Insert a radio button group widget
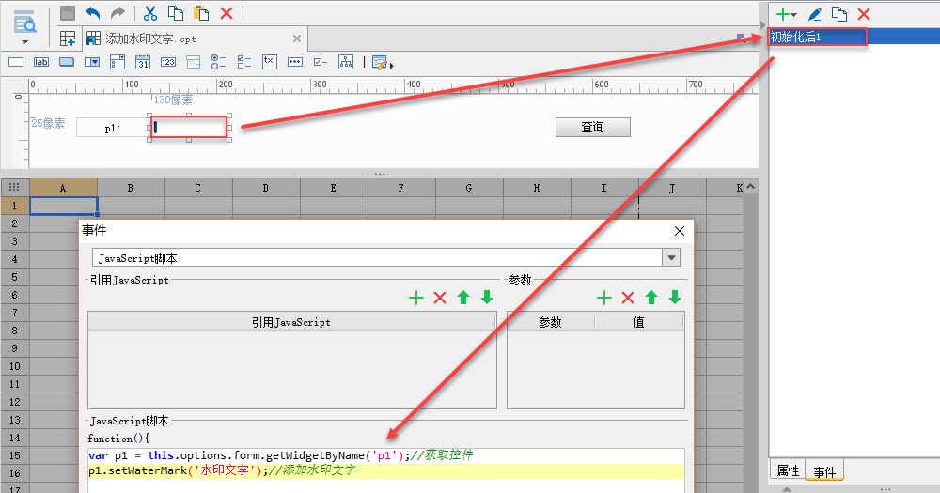 pyautogui.click(x=218, y=62)
